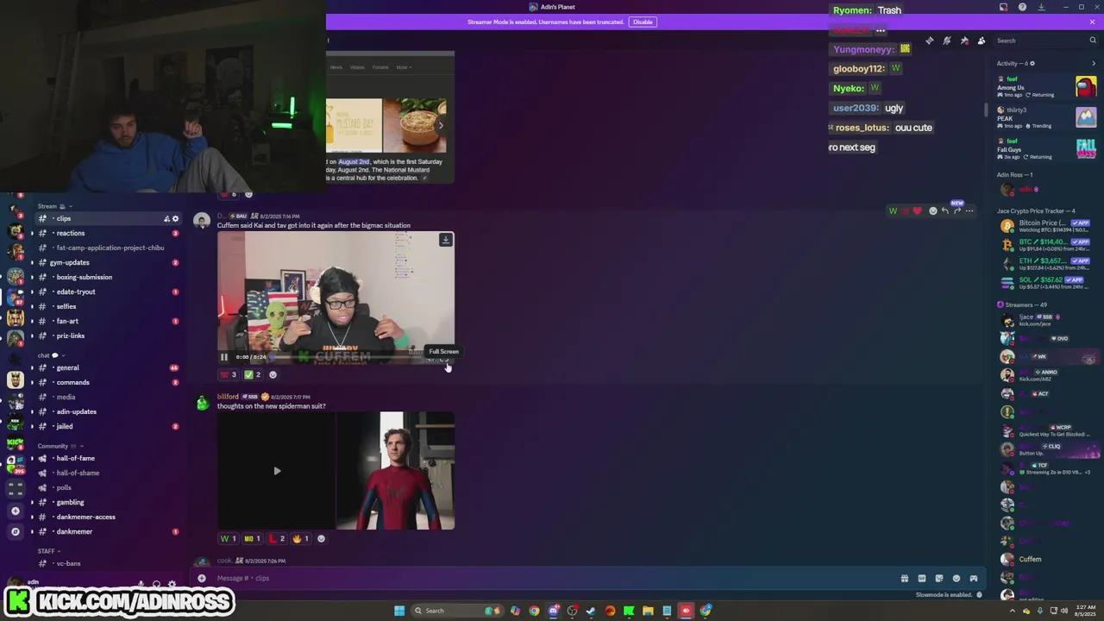Click Full Screen on Cuffem video
Image resolution: width=1104 pixels, height=621 pixels.
pos(444,360)
